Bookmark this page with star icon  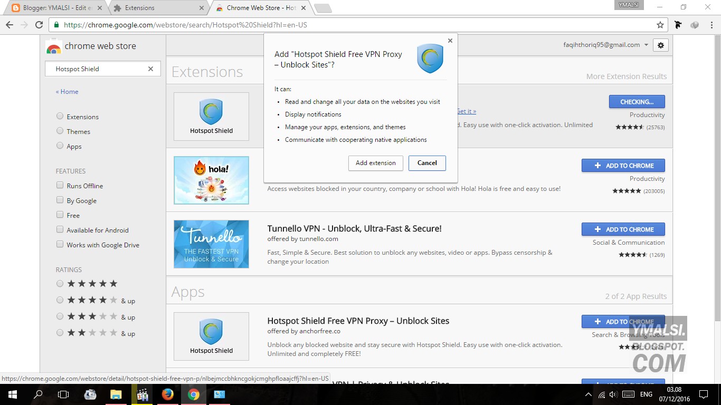660,25
